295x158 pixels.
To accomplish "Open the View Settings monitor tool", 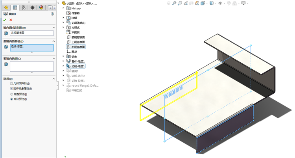I will pyautogui.click(x=243, y=3).
